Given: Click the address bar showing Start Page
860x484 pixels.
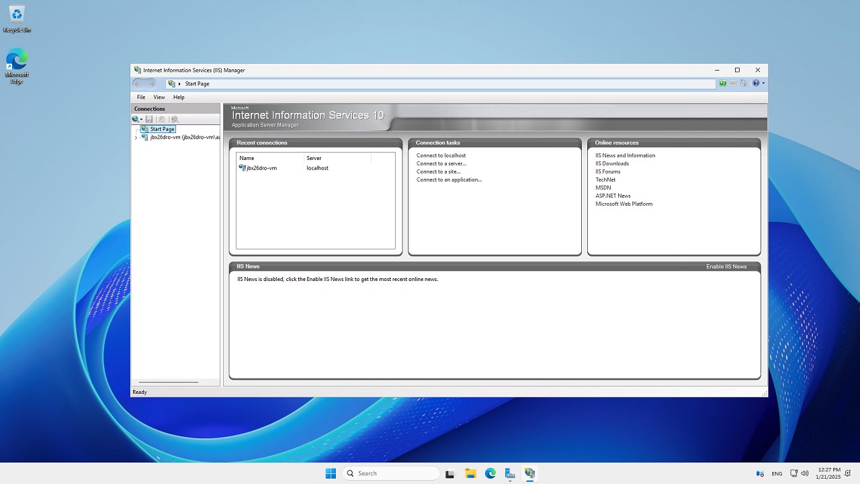Looking at the screenshot, I should point(441,83).
